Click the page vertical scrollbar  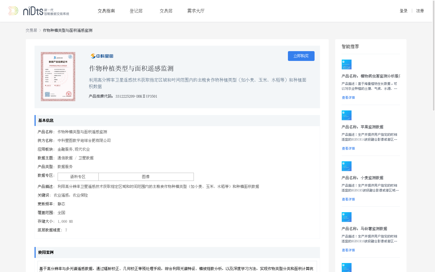tap(434, 56)
